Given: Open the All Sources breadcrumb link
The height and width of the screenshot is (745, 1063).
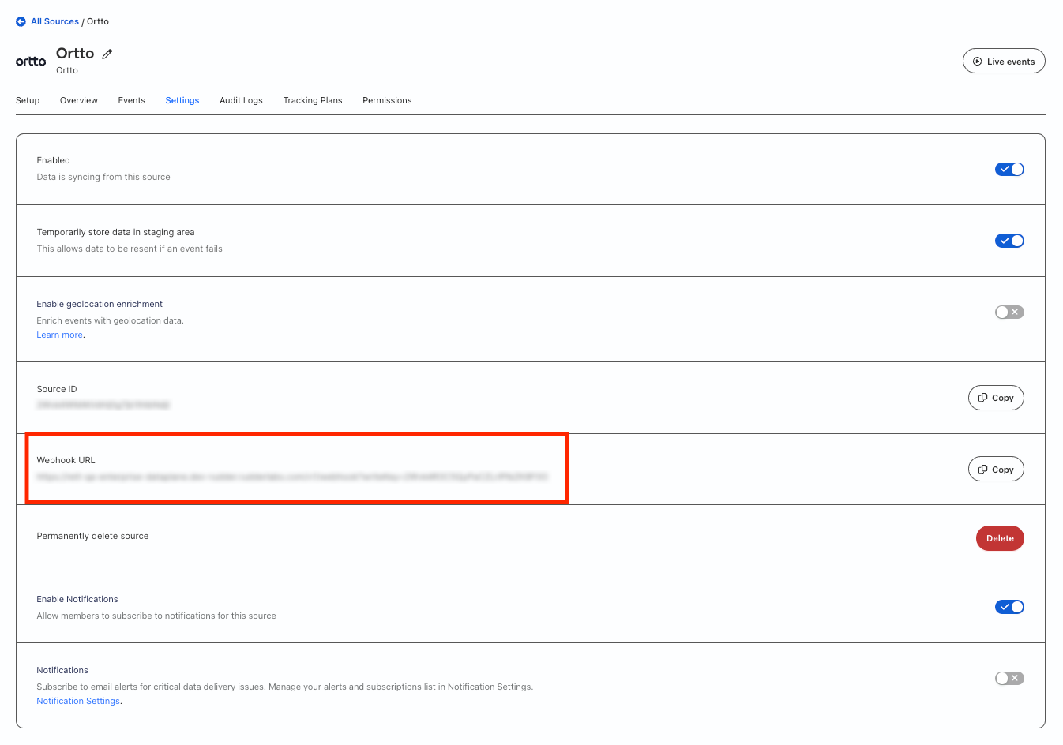Looking at the screenshot, I should [54, 21].
